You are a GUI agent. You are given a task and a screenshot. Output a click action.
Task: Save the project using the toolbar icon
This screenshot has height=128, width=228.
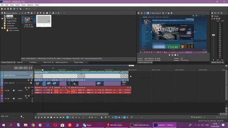[8, 9]
